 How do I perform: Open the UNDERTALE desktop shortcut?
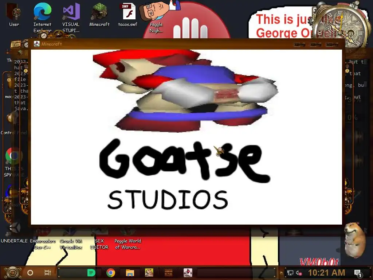click(14, 233)
